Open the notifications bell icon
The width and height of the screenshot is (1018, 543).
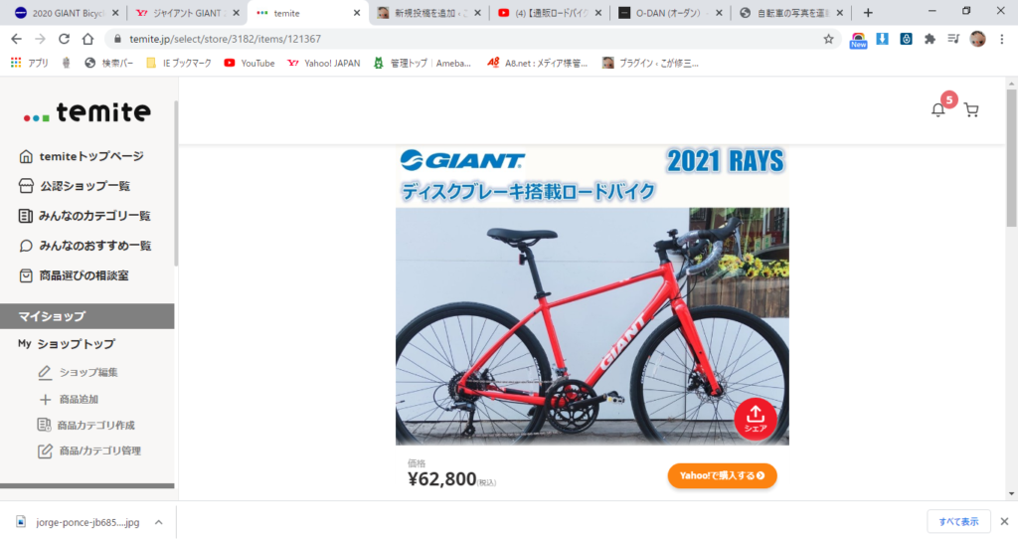coord(937,110)
